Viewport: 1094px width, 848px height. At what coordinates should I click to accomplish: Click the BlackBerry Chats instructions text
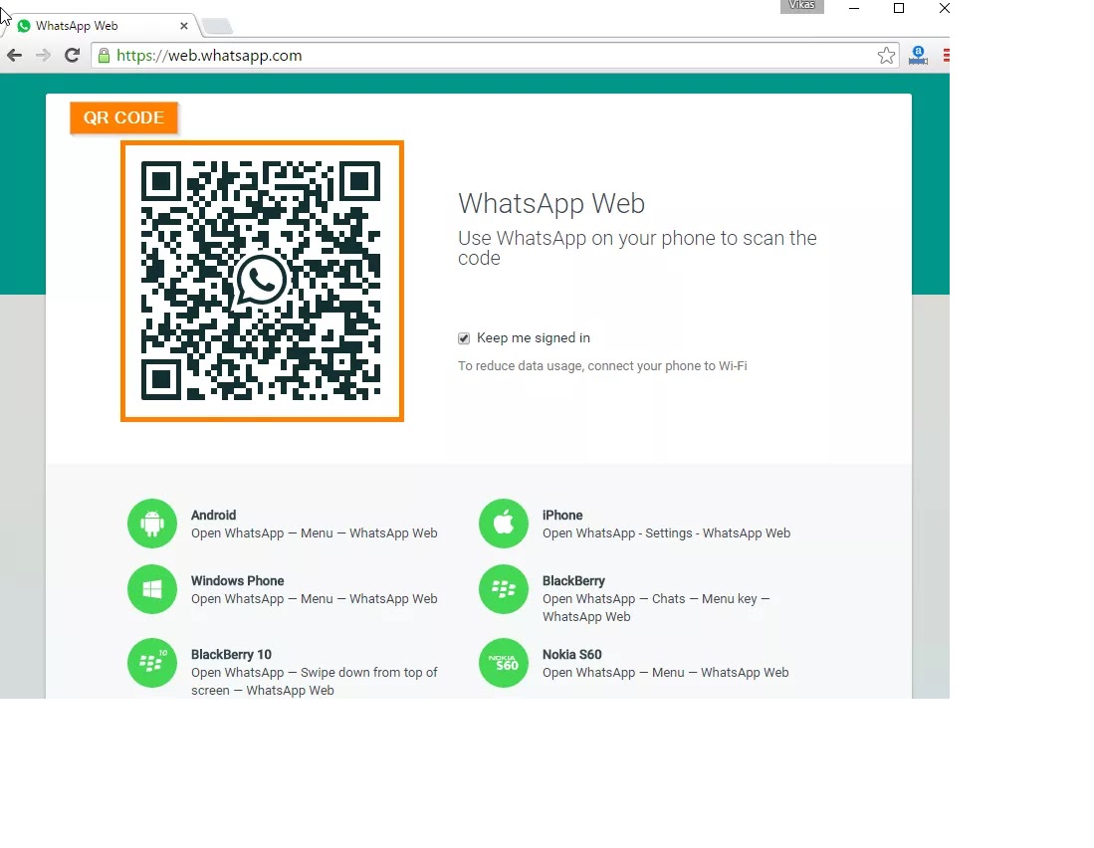click(x=656, y=608)
